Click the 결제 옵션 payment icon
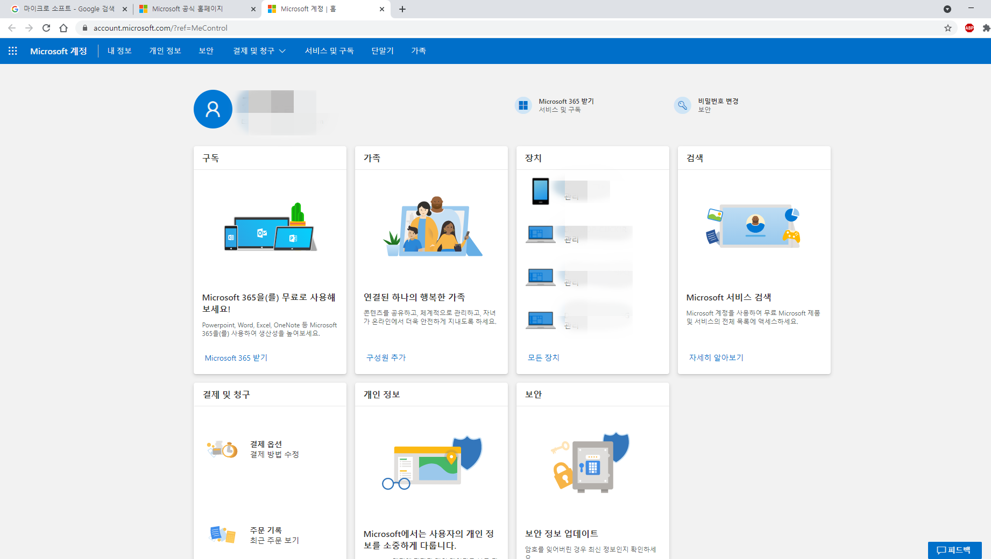Viewport: 991px width, 559px height. 222,449
